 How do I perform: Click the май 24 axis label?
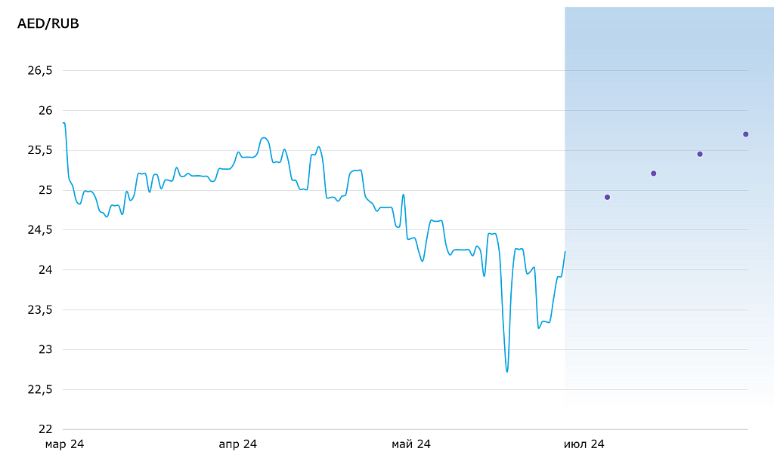[411, 444]
